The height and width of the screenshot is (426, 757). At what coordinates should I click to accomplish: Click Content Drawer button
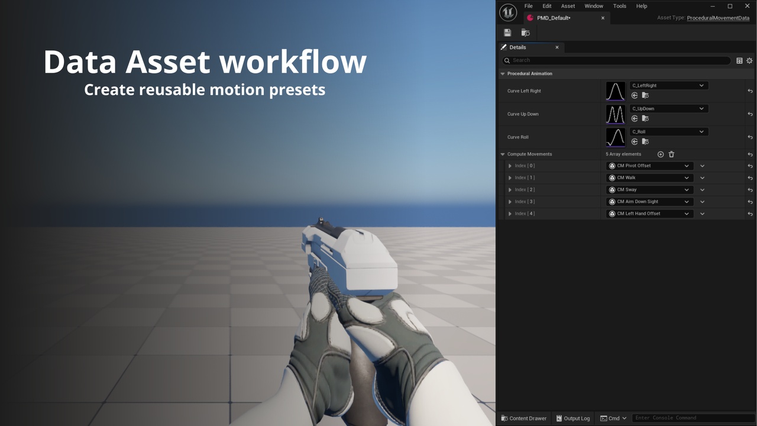pyautogui.click(x=524, y=418)
